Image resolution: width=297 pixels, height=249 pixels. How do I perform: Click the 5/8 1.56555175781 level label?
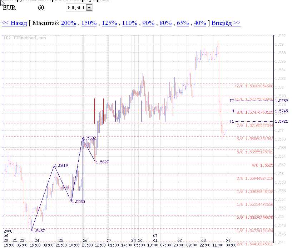tap(255, 152)
